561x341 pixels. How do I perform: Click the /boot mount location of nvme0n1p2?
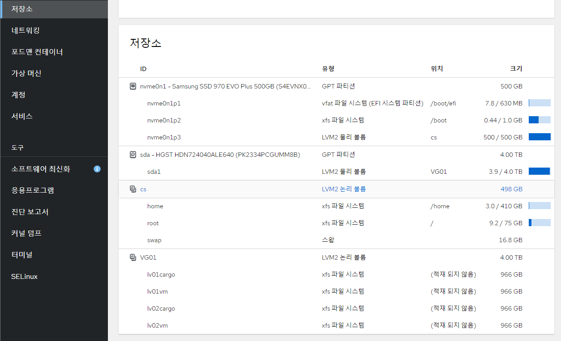coord(439,120)
